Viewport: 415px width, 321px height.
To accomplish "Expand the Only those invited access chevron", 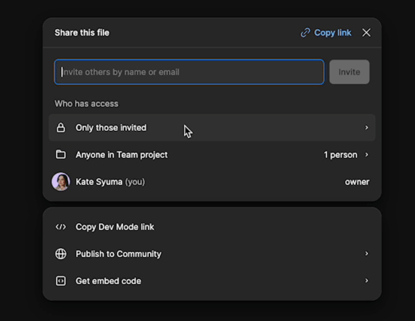I will 367,128.
